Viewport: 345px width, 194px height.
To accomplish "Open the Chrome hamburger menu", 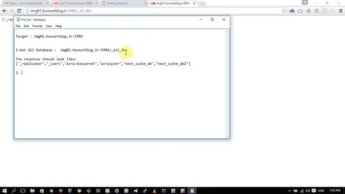I will pyautogui.click(x=341, y=11).
